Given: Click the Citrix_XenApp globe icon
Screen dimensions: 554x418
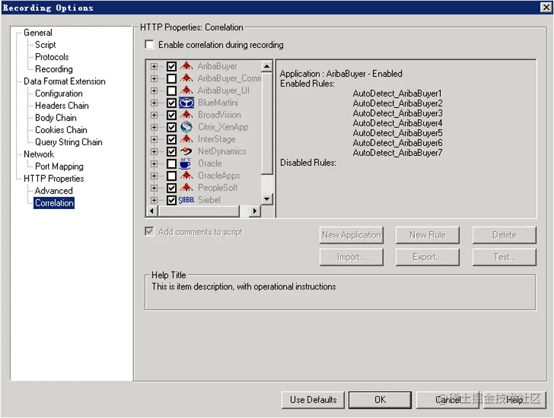Looking at the screenshot, I should pos(186,126).
